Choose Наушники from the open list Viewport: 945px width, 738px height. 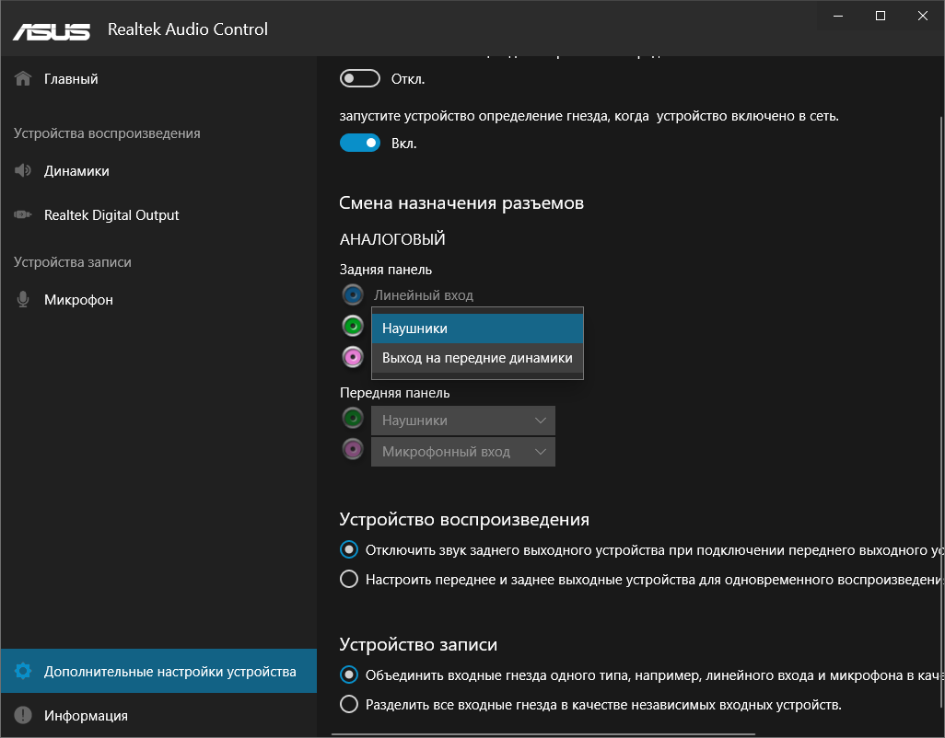coord(477,329)
